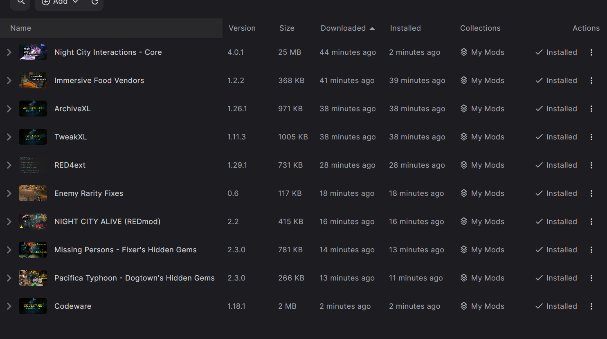Open actions menu for ArchiveXL
Screen dimensions: 607x339
591,109
